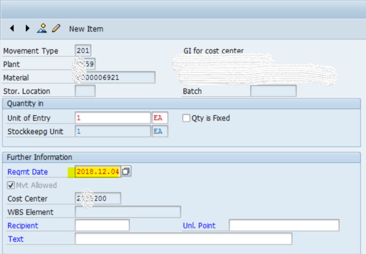Click the Unit of Entry quantity field
The width and height of the screenshot is (366, 254).
(113, 118)
